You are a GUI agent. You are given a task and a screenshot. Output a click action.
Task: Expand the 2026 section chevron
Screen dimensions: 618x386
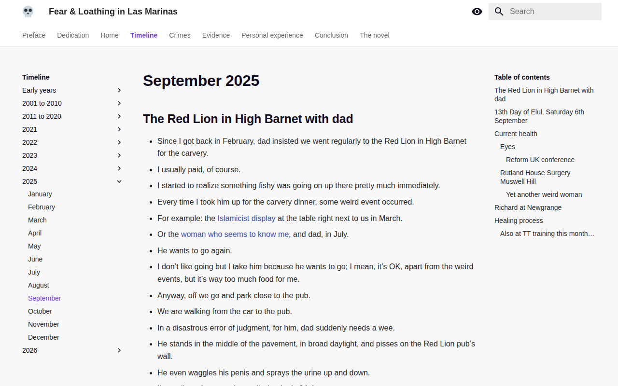[x=119, y=350]
